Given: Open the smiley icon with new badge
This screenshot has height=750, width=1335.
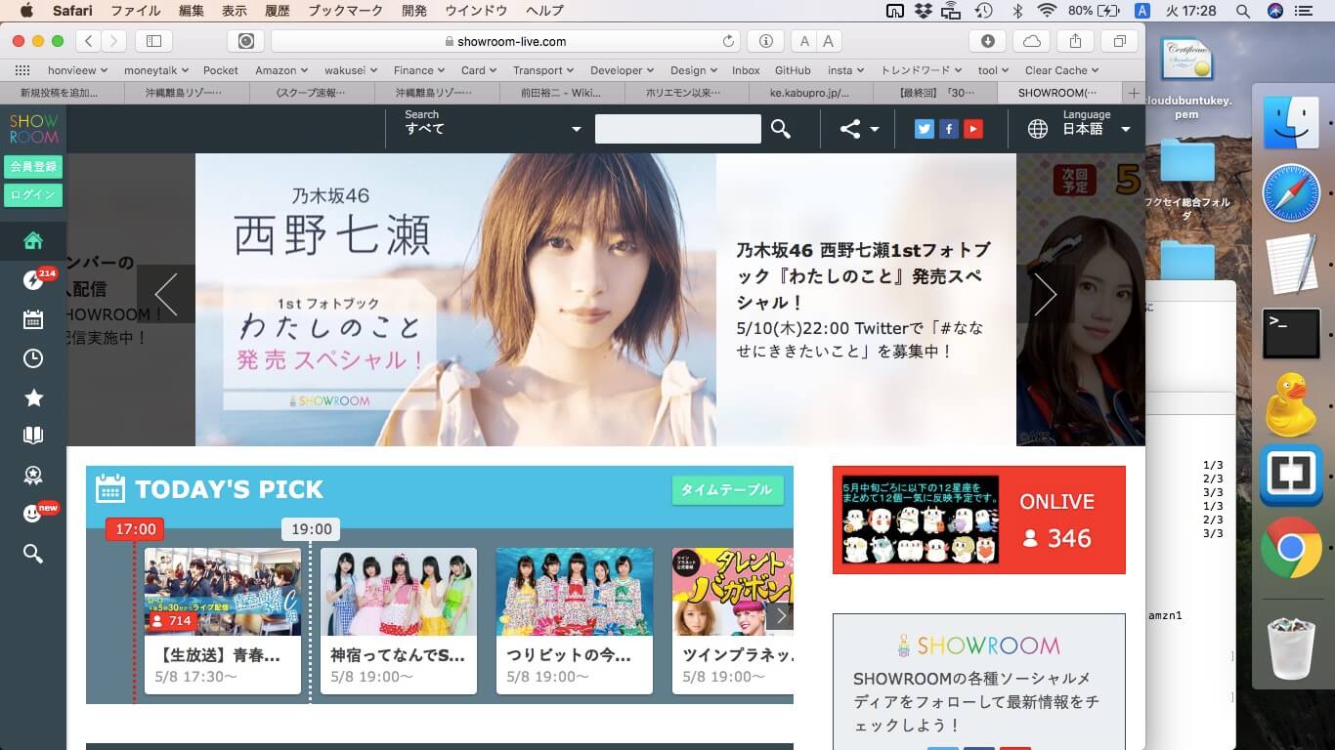Looking at the screenshot, I should pos(33,514).
